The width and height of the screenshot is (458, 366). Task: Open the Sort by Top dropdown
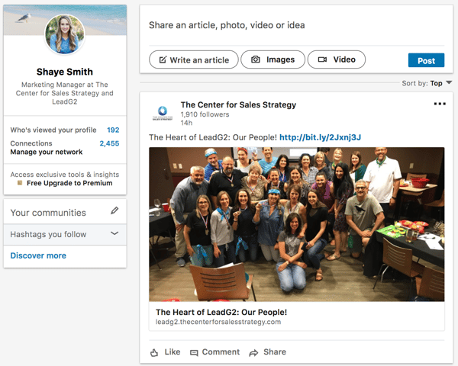click(x=427, y=83)
